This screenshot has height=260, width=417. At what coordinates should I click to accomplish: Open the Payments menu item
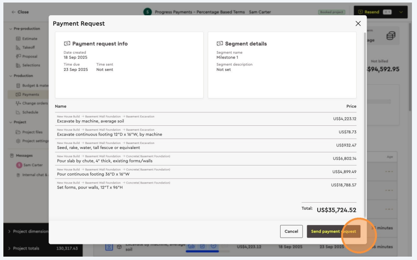tap(30, 95)
